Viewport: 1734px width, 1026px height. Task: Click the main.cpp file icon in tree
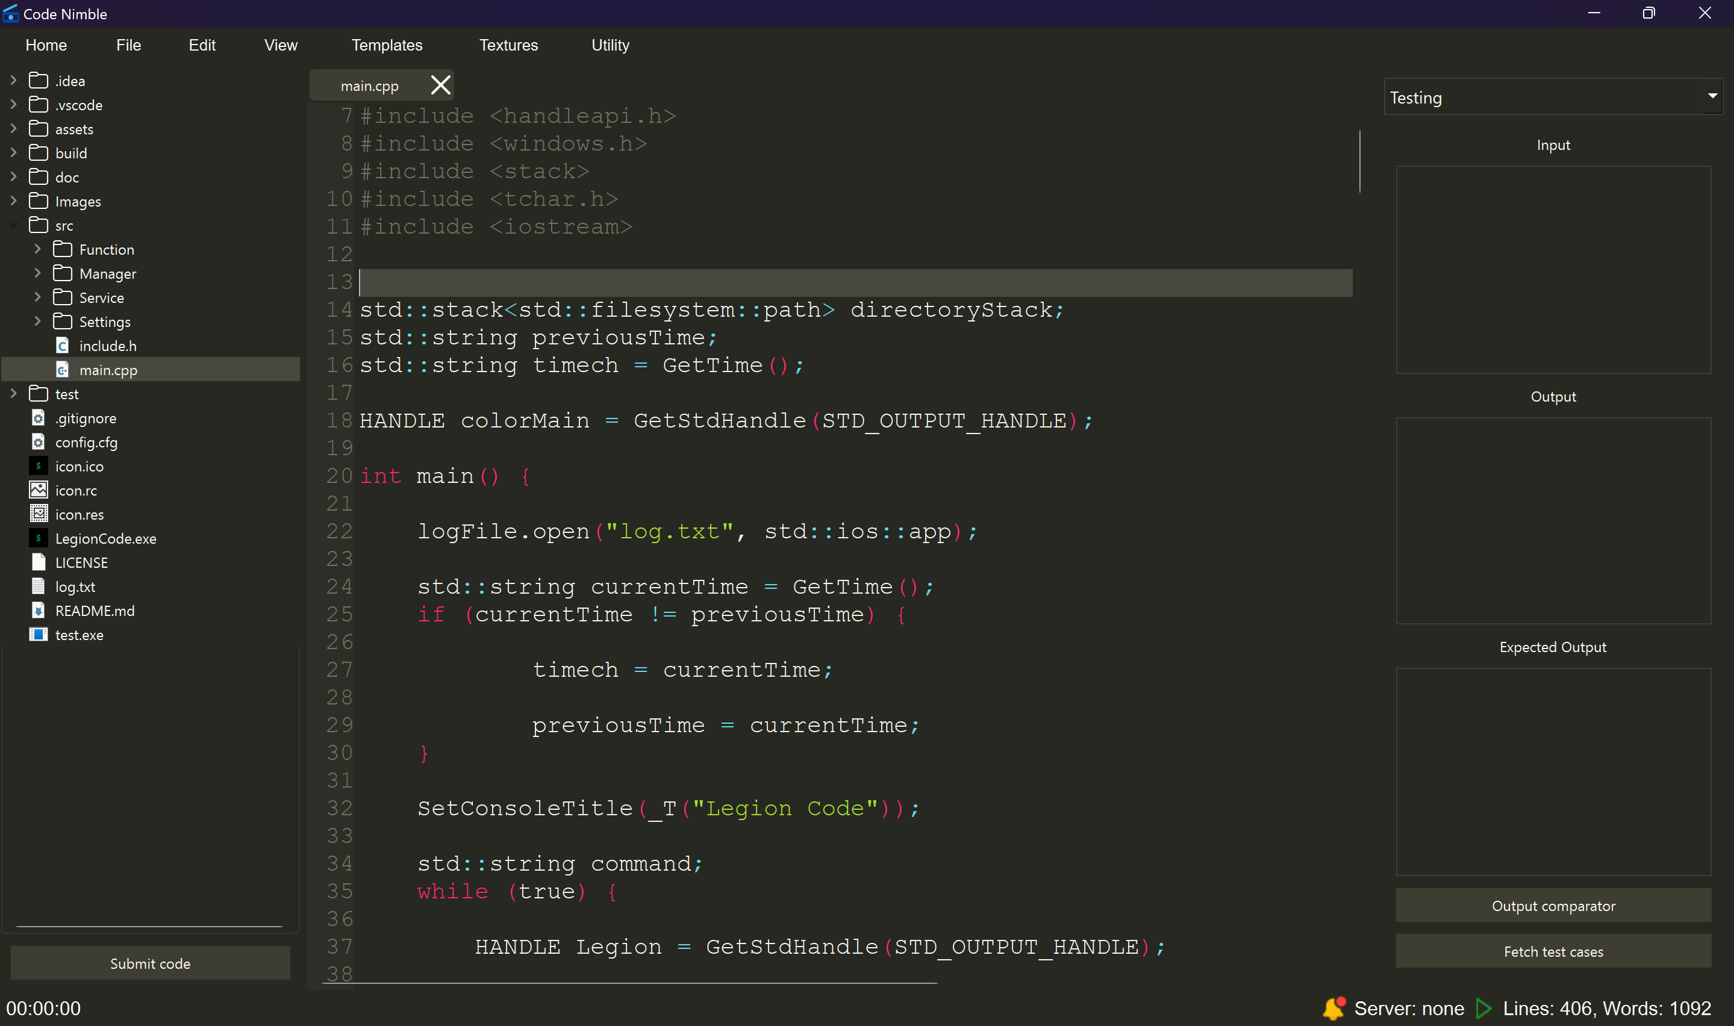click(62, 370)
